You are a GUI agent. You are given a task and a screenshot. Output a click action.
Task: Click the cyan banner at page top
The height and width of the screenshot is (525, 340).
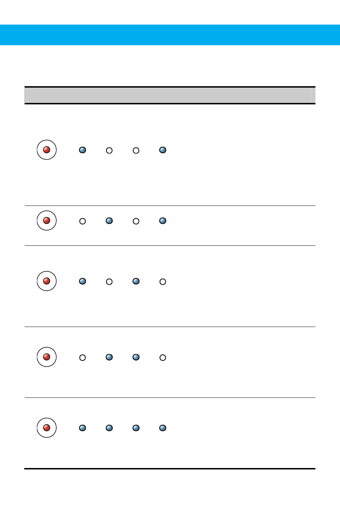click(x=170, y=35)
